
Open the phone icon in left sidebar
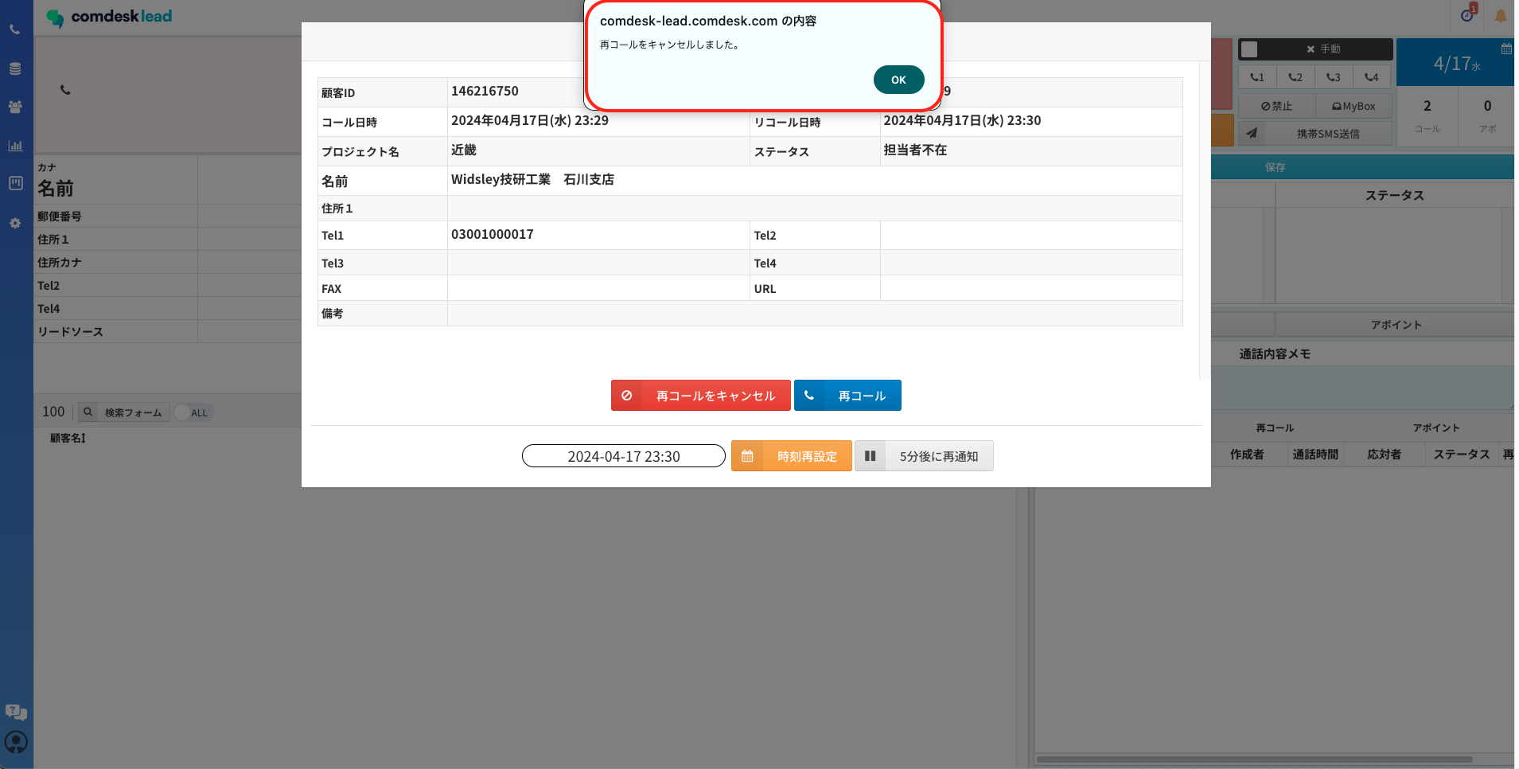[x=15, y=29]
